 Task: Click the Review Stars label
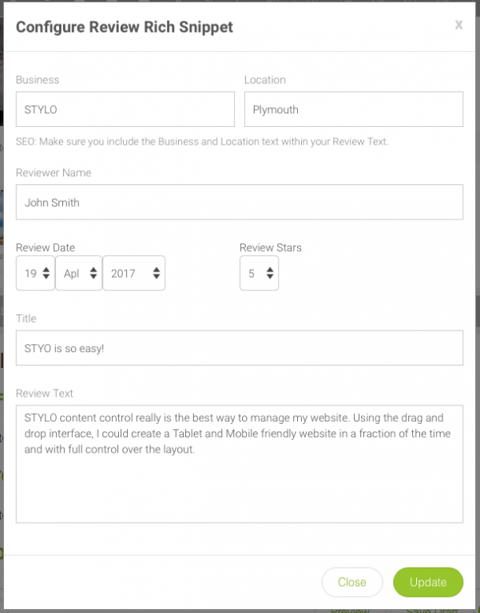tap(271, 247)
